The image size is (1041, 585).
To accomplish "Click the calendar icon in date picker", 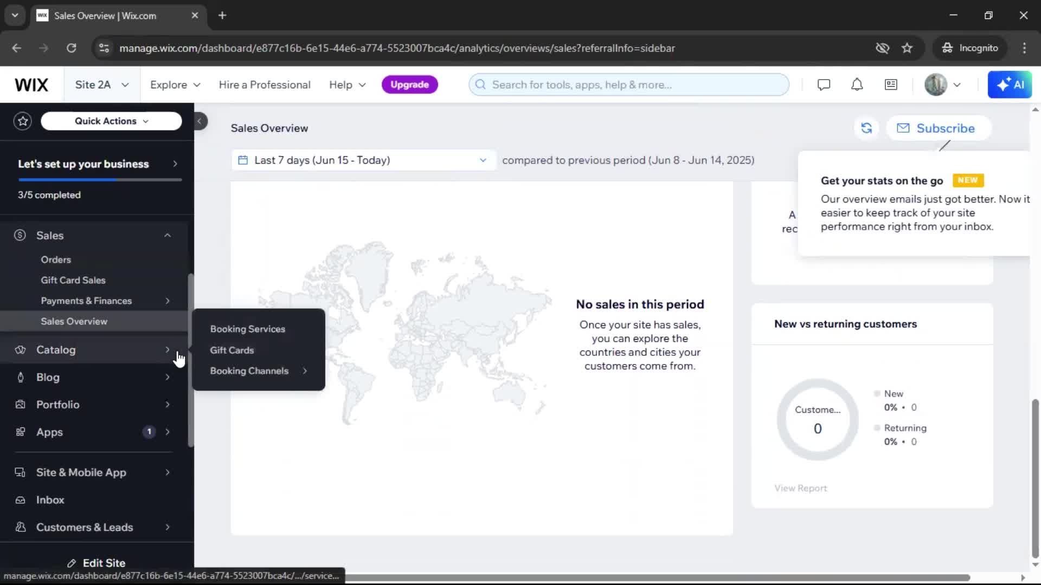I will click(x=243, y=160).
